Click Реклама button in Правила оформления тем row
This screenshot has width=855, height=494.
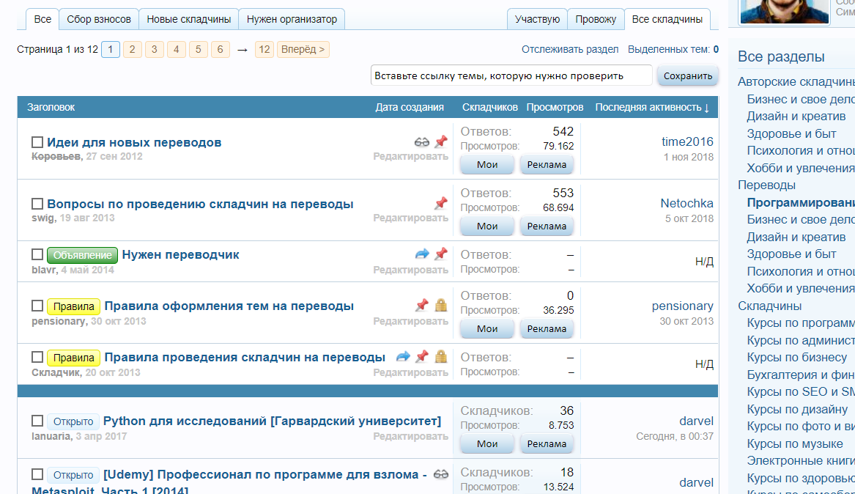click(x=547, y=328)
